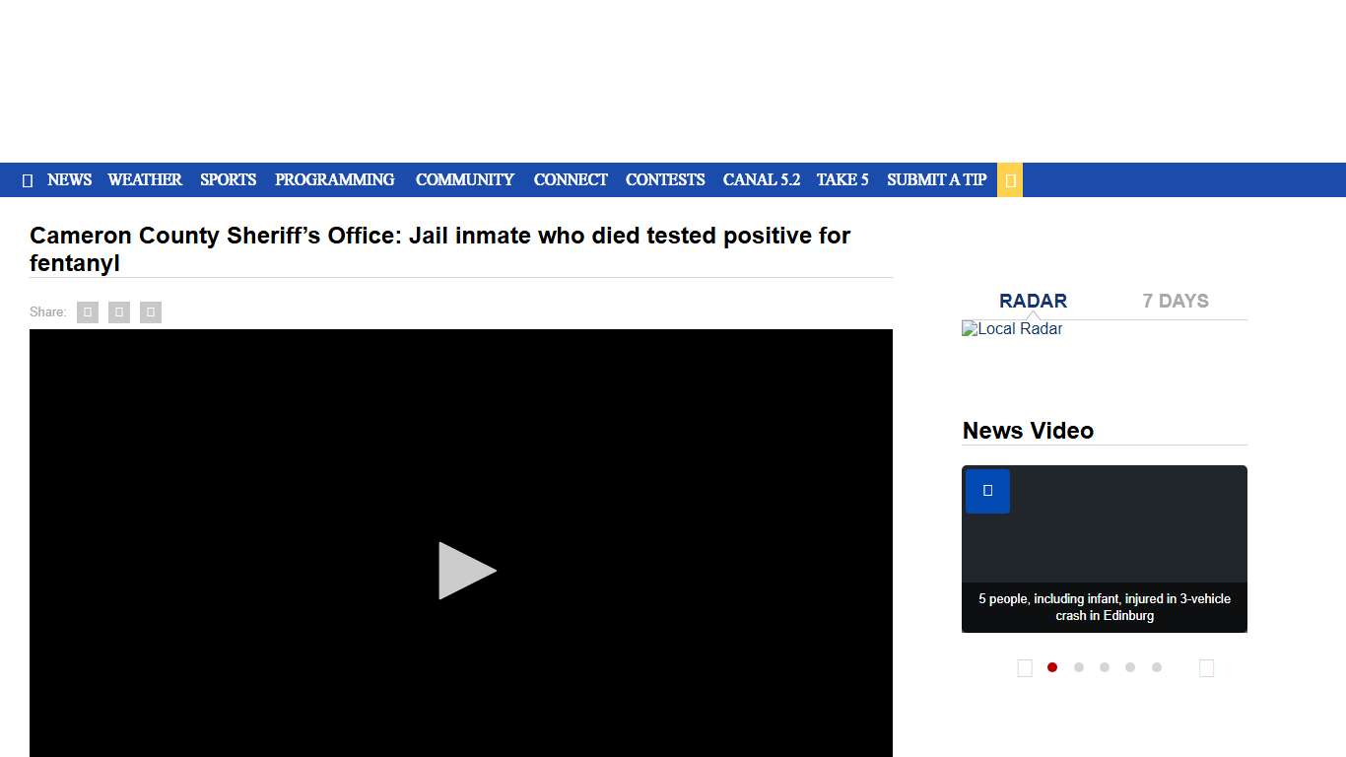
Task: Share the article on Facebook
Action: pos(87,311)
